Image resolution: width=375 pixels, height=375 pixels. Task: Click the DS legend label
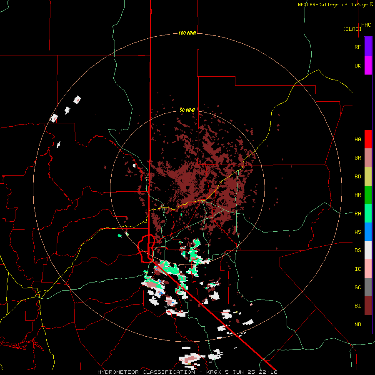[357, 250]
